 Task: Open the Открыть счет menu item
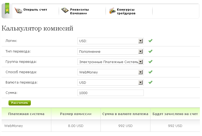[x=35, y=10]
